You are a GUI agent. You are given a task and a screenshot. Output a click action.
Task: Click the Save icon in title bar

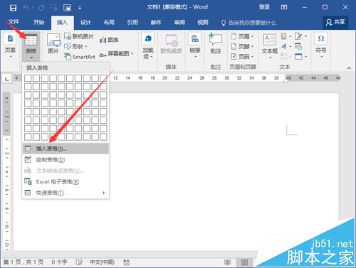[13, 8]
